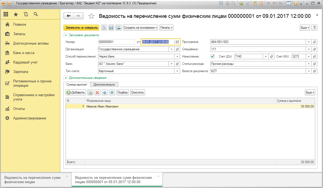323x188 pixels.
Task: Copy row with the duplicate icon
Action: tap(90, 92)
